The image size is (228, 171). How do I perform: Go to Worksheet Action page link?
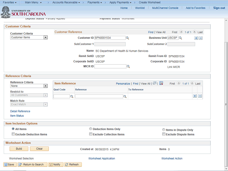click(x=172, y=159)
